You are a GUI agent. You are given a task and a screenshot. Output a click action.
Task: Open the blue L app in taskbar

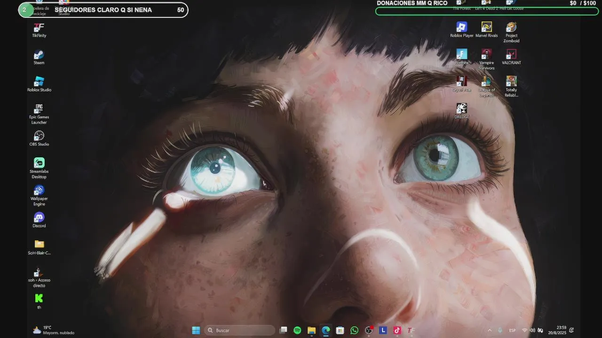(383, 330)
